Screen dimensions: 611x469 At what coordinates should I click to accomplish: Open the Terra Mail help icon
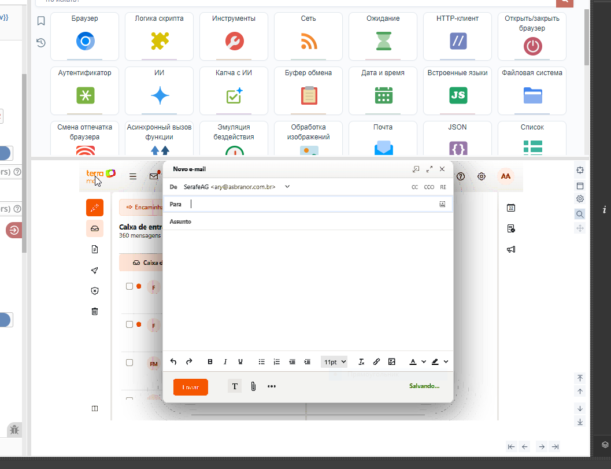pyautogui.click(x=461, y=176)
